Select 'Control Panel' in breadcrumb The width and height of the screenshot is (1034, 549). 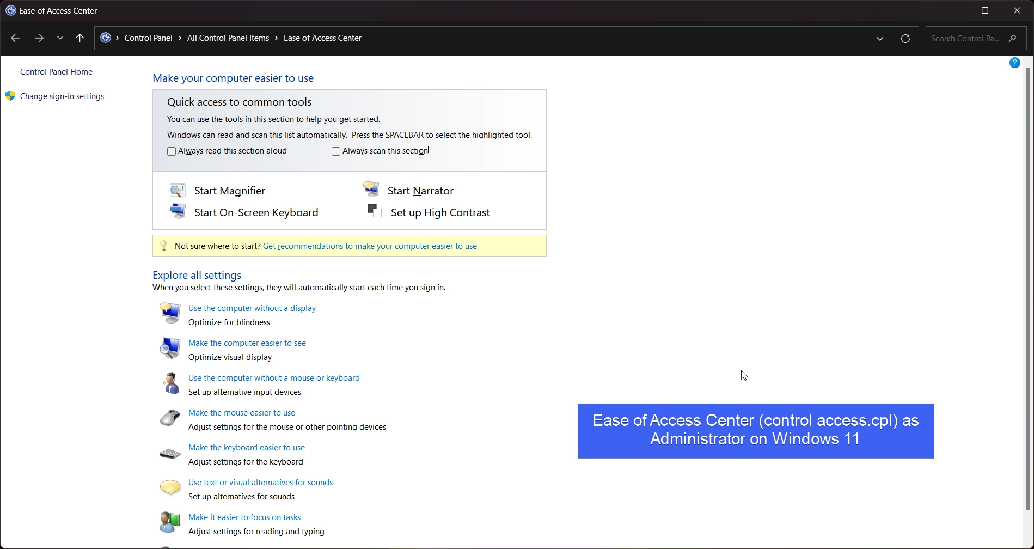(148, 38)
